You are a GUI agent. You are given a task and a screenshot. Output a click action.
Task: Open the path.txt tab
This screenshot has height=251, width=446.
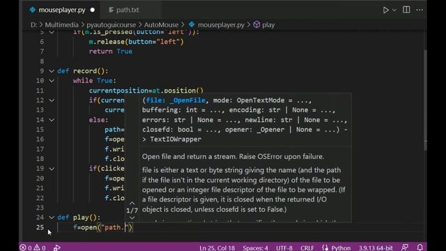click(128, 10)
